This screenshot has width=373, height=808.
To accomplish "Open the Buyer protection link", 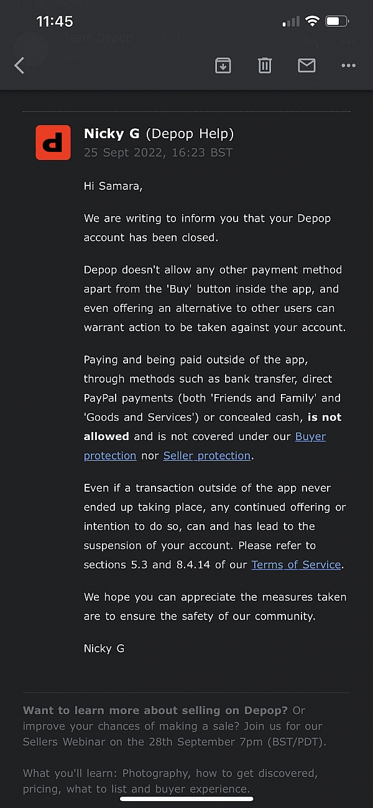I will (x=310, y=436).
